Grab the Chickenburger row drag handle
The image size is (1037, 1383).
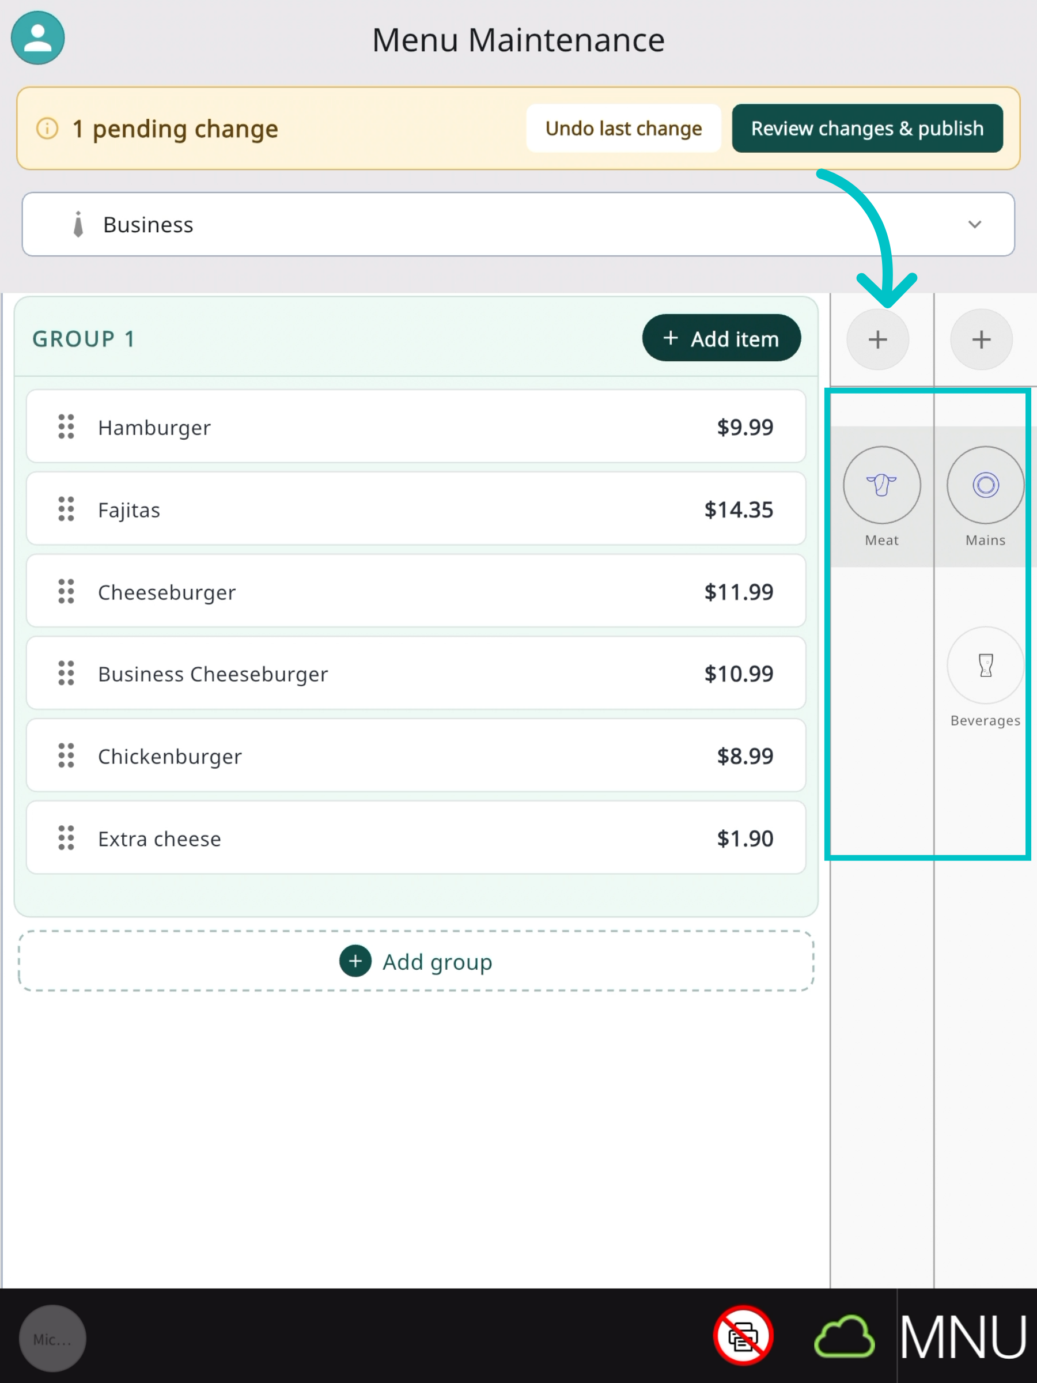coord(66,756)
